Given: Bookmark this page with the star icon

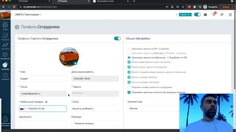Looking at the screenshot, I should click(183, 7).
